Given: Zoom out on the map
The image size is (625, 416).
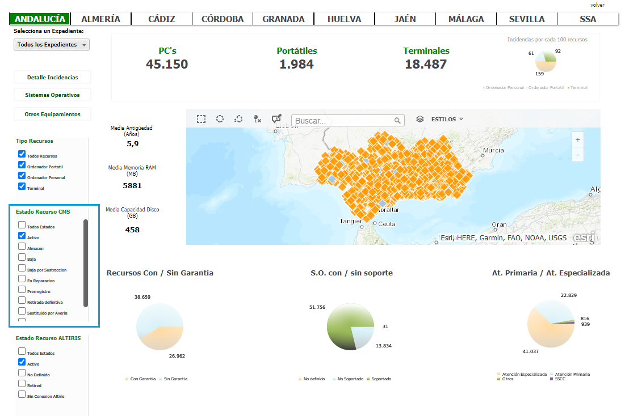Looking at the screenshot, I should (577, 155).
